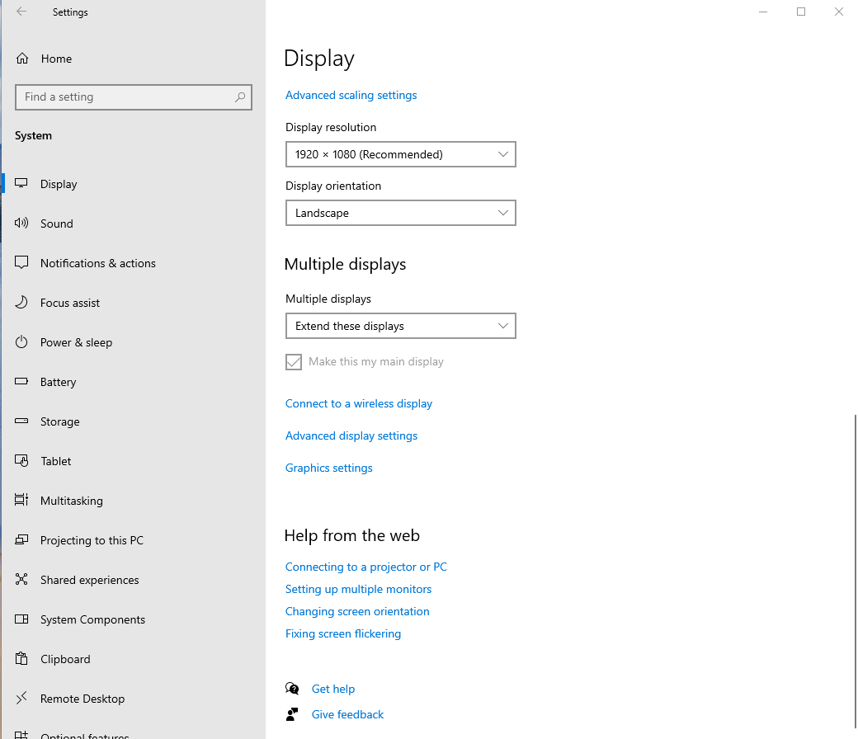Open Advanced scaling settings

[351, 95]
